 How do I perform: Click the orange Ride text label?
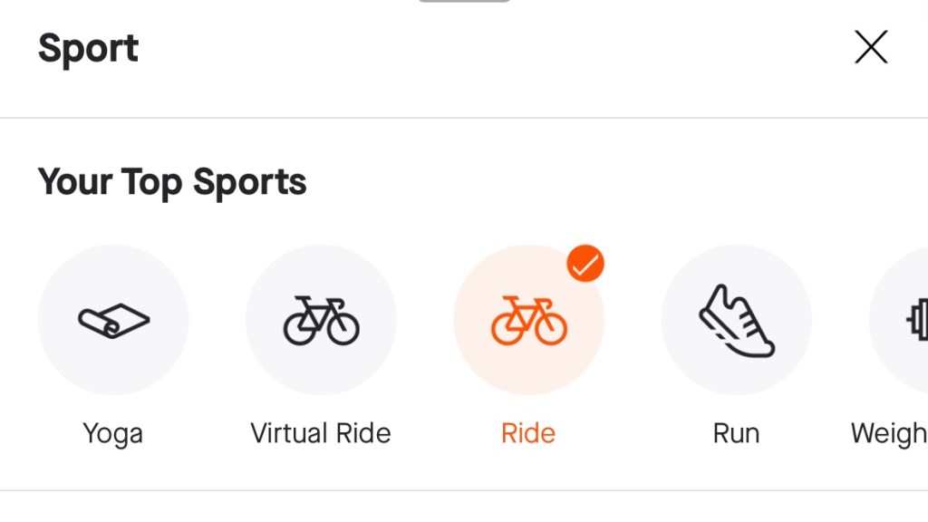point(528,433)
